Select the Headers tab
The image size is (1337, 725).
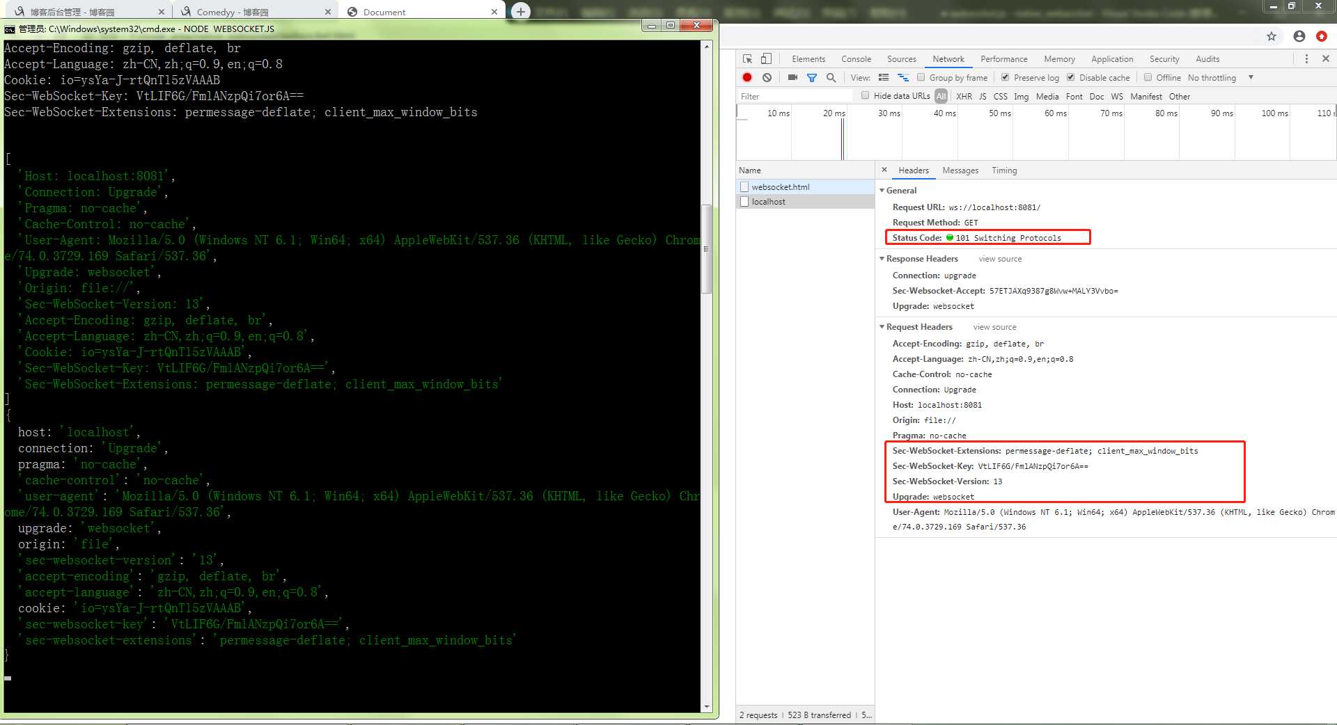click(x=913, y=170)
